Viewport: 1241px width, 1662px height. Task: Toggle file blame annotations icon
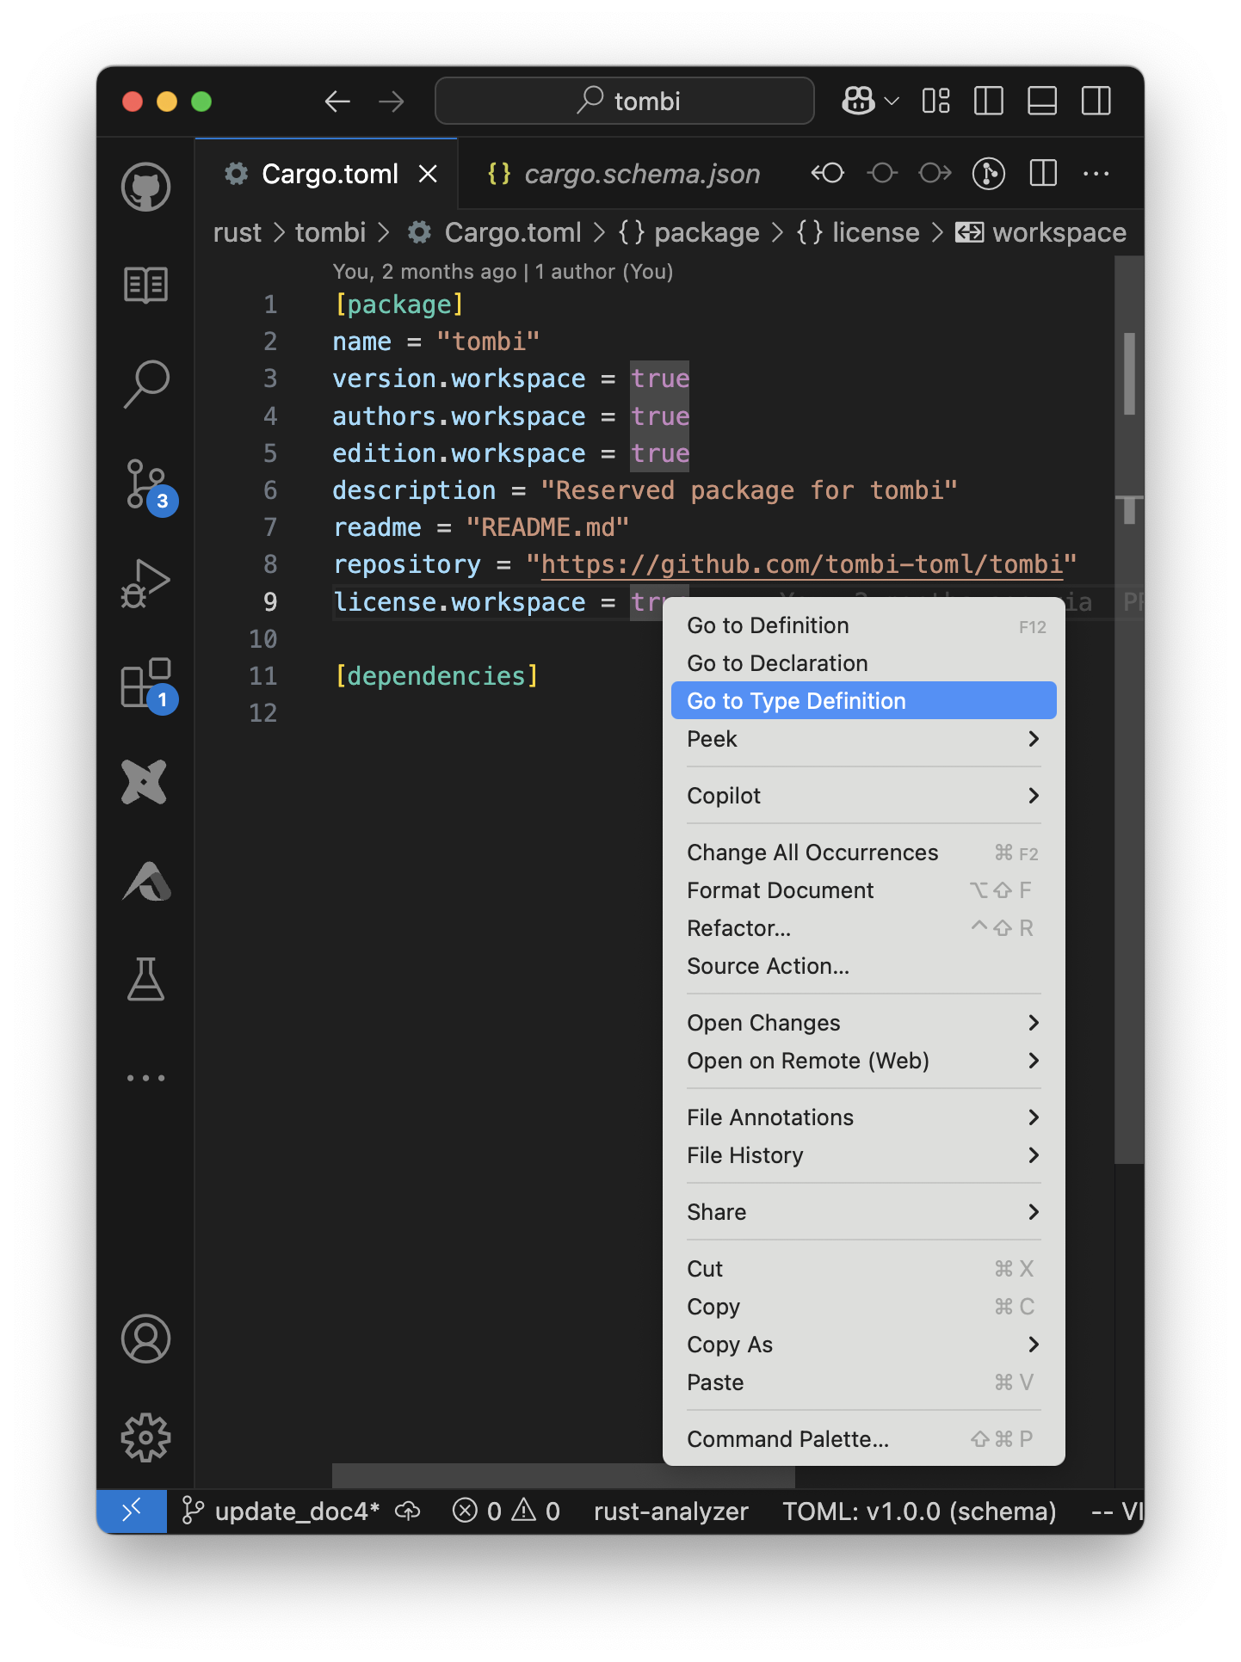pyautogui.click(x=989, y=174)
